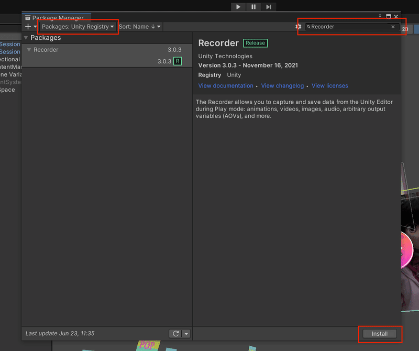Close the Package Manager window
Viewport: 419px width, 351px height.
(396, 17)
